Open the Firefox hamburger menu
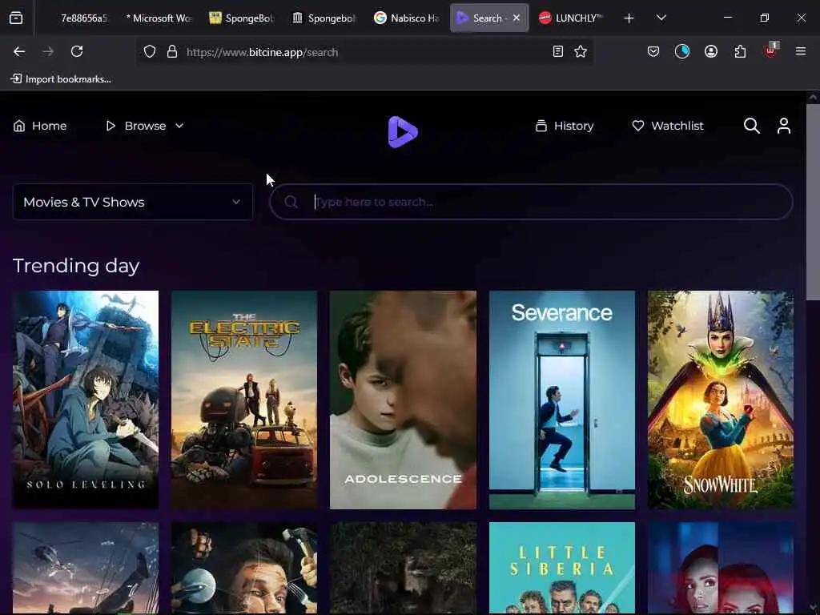 pos(801,51)
